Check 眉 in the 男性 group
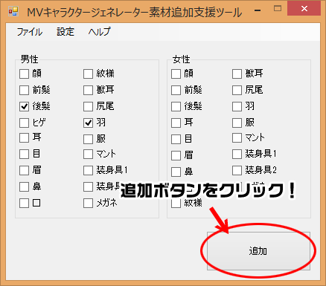 coord(24,170)
